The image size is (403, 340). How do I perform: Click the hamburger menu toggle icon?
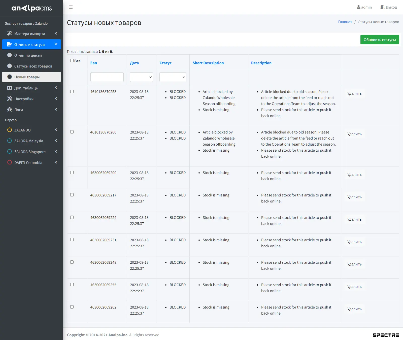coord(71,7)
